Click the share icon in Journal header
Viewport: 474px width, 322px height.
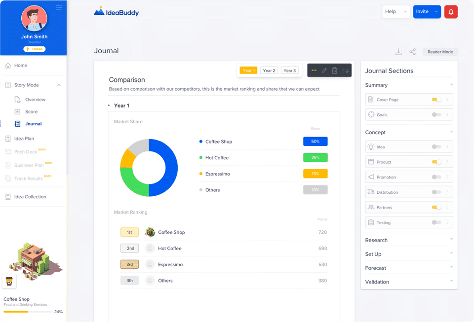pos(412,52)
